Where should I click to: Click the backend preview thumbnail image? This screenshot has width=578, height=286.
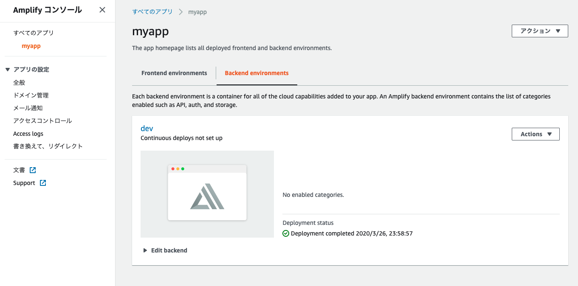pos(207,193)
